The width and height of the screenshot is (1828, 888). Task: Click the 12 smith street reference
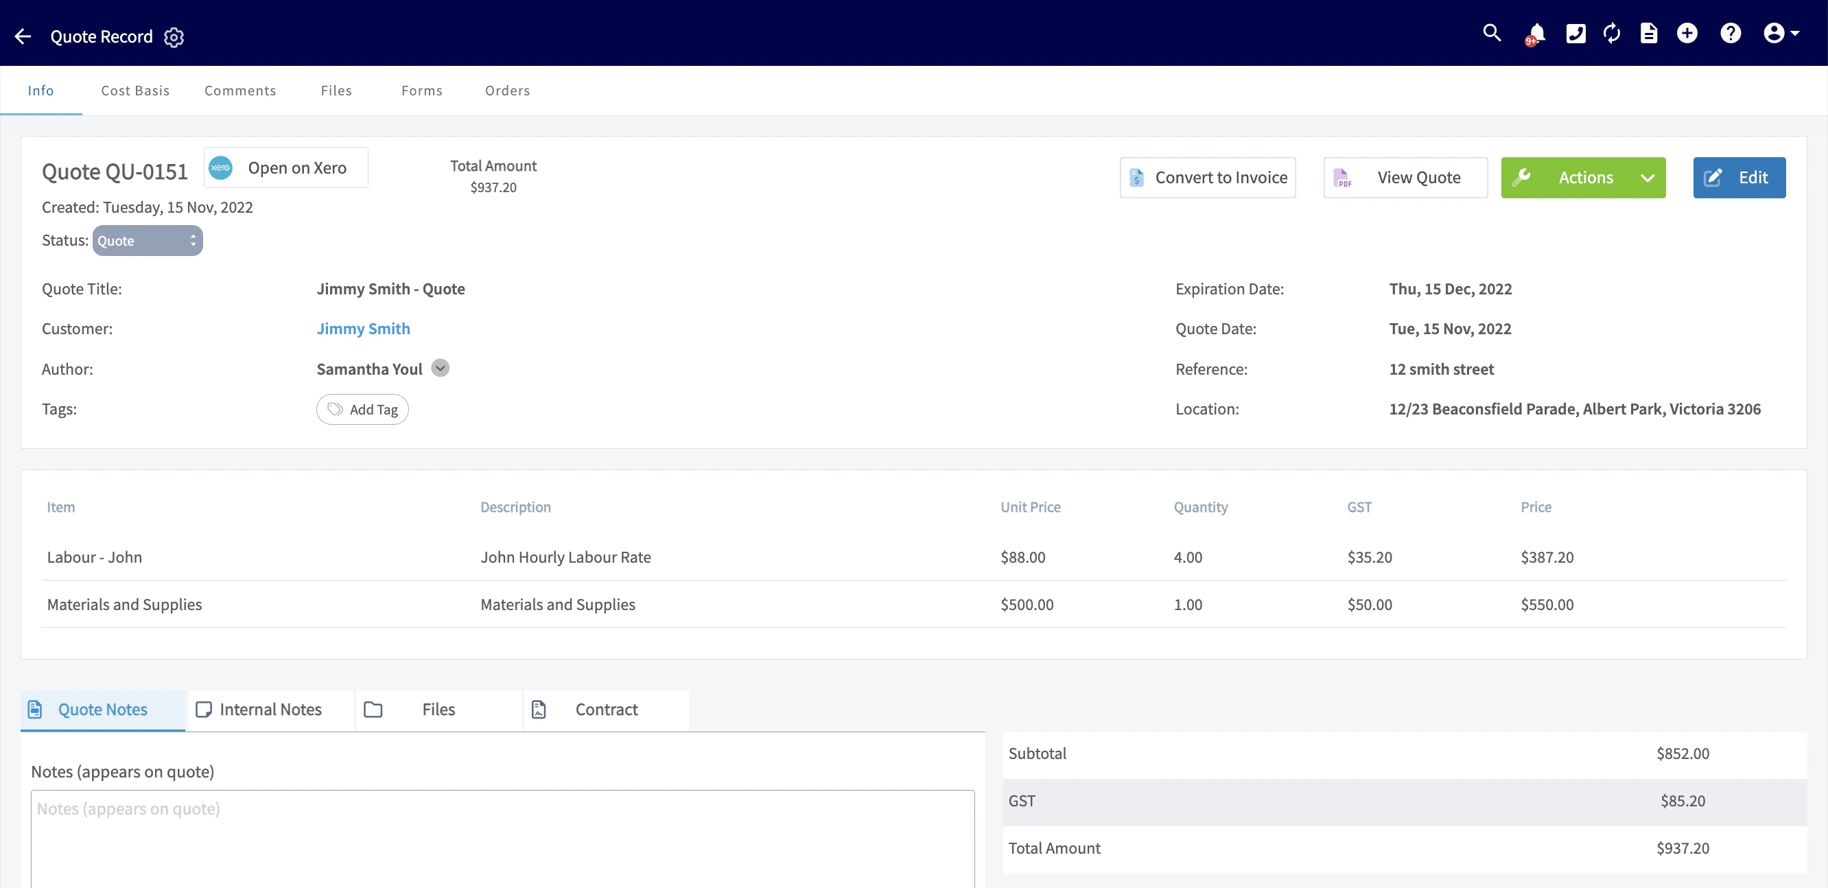click(1441, 369)
